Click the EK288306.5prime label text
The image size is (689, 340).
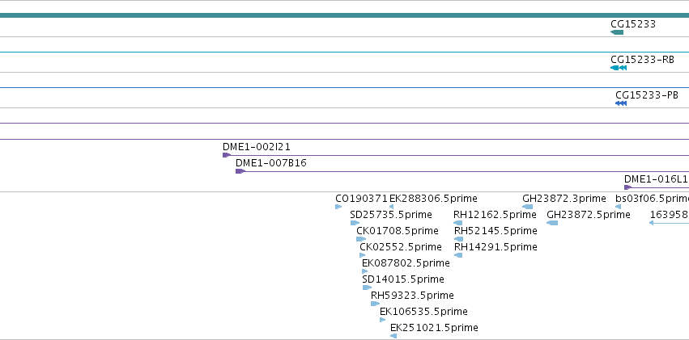pyautogui.click(x=433, y=199)
